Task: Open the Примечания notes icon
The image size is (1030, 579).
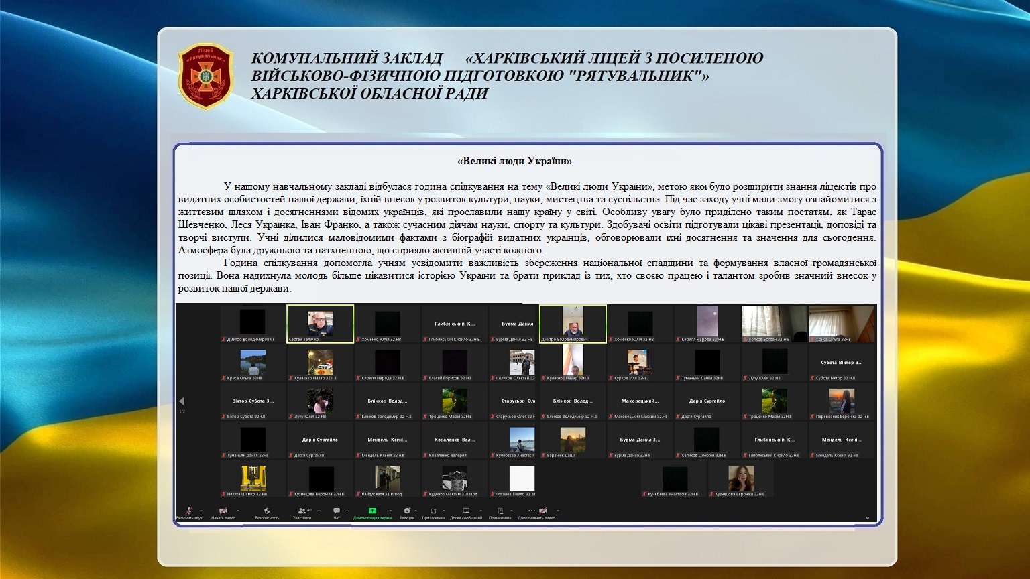Action: [500, 512]
